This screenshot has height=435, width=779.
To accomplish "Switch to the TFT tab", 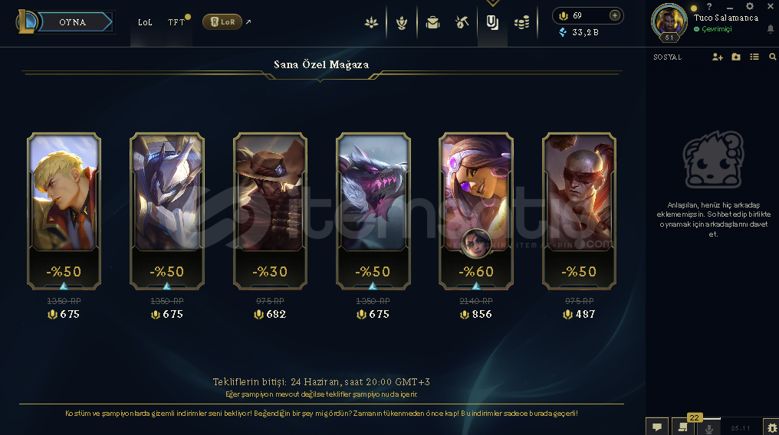I will tap(176, 22).
